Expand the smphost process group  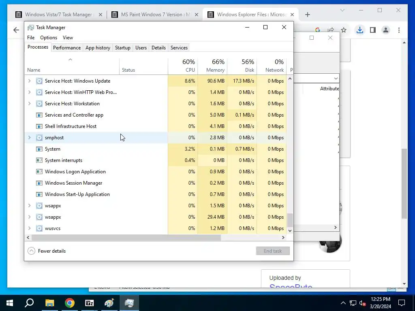click(29, 138)
